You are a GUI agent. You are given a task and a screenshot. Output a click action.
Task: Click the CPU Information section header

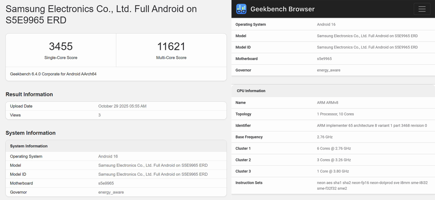pyautogui.click(x=251, y=91)
